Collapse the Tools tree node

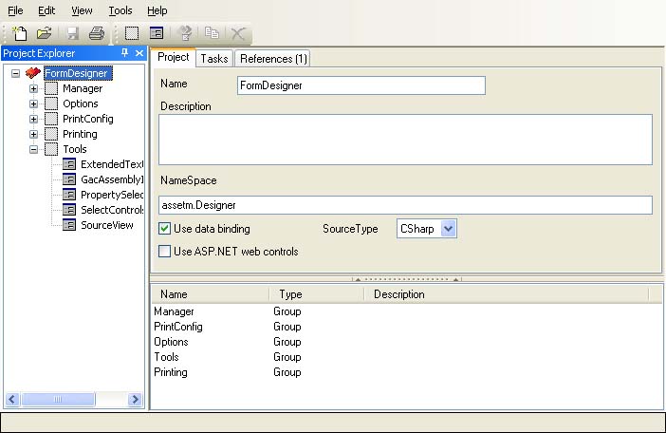(x=34, y=149)
